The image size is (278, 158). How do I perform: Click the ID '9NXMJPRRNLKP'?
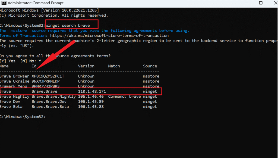[46, 81]
